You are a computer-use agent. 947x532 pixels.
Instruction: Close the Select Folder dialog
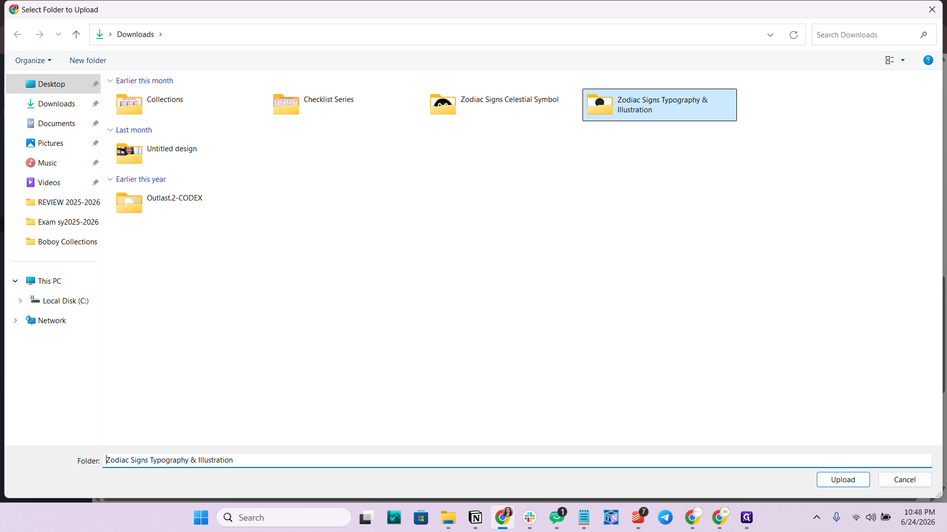[x=932, y=9]
